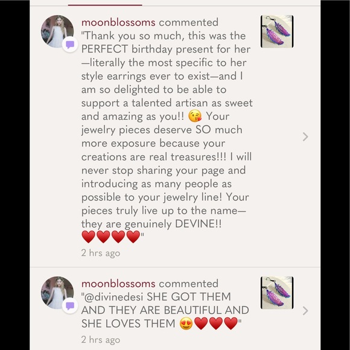Tap the kissing face emoji in the long comment
Screen dimensions: 350x350
(x=195, y=116)
